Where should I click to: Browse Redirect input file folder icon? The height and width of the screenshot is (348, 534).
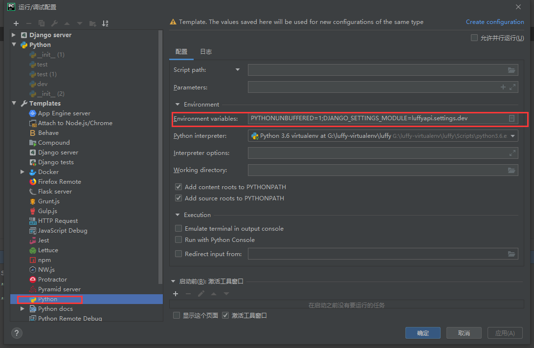pyautogui.click(x=511, y=254)
